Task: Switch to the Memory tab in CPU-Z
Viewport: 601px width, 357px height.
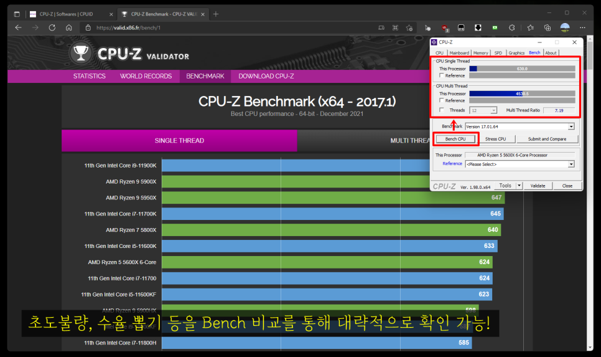Action: [480, 53]
